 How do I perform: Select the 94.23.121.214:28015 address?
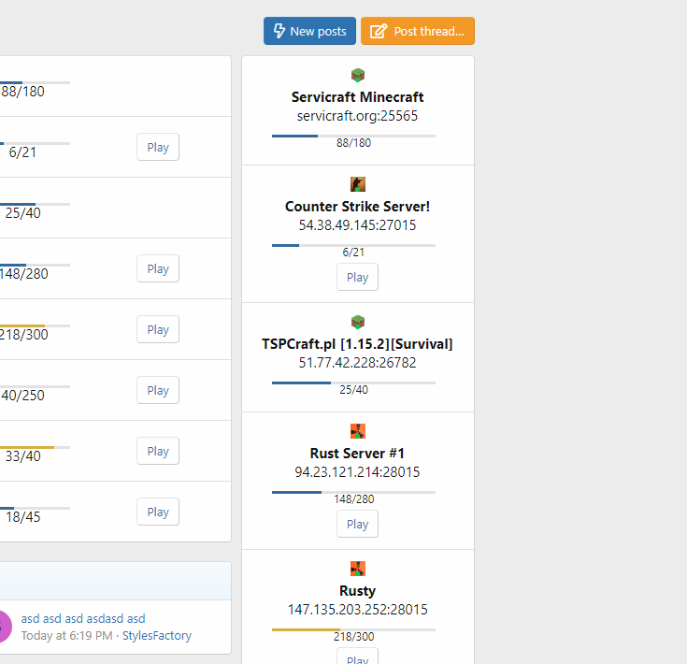tap(357, 472)
